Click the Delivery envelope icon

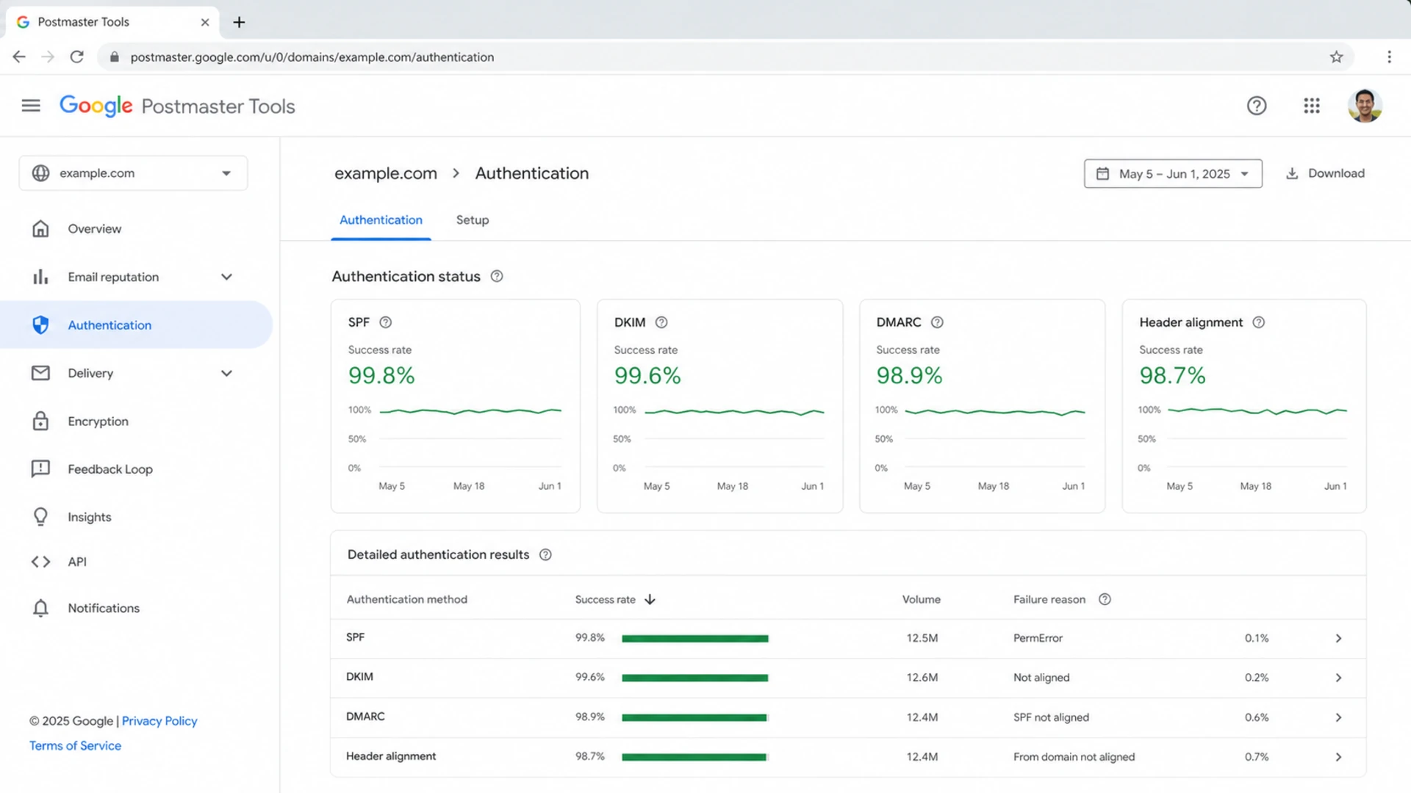(40, 373)
